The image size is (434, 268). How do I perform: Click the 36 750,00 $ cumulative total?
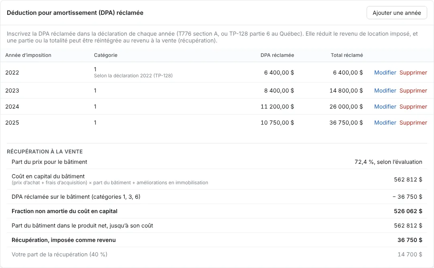click(346, 123)
